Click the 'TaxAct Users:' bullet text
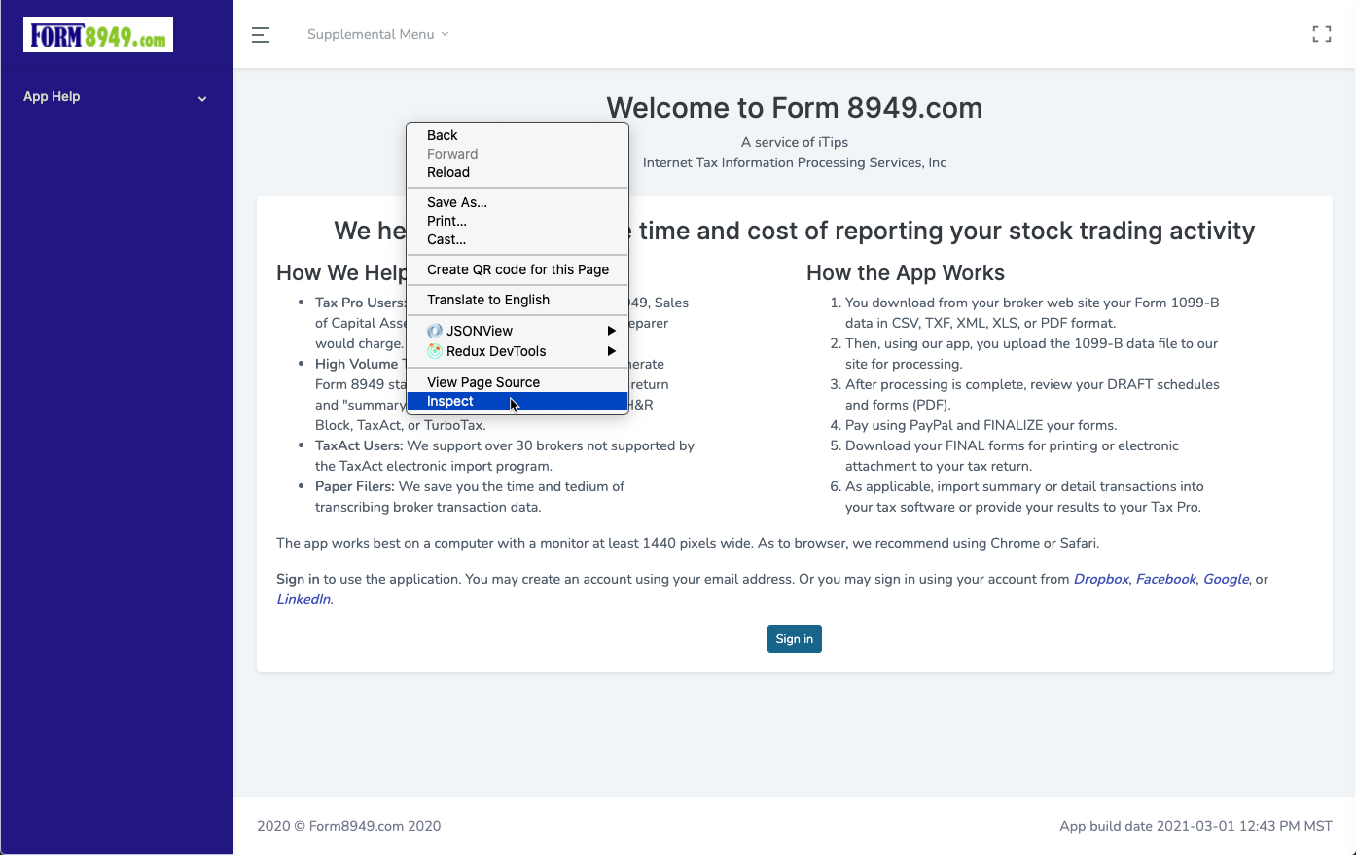This screenshot has width=1356, height=855. 359,445
